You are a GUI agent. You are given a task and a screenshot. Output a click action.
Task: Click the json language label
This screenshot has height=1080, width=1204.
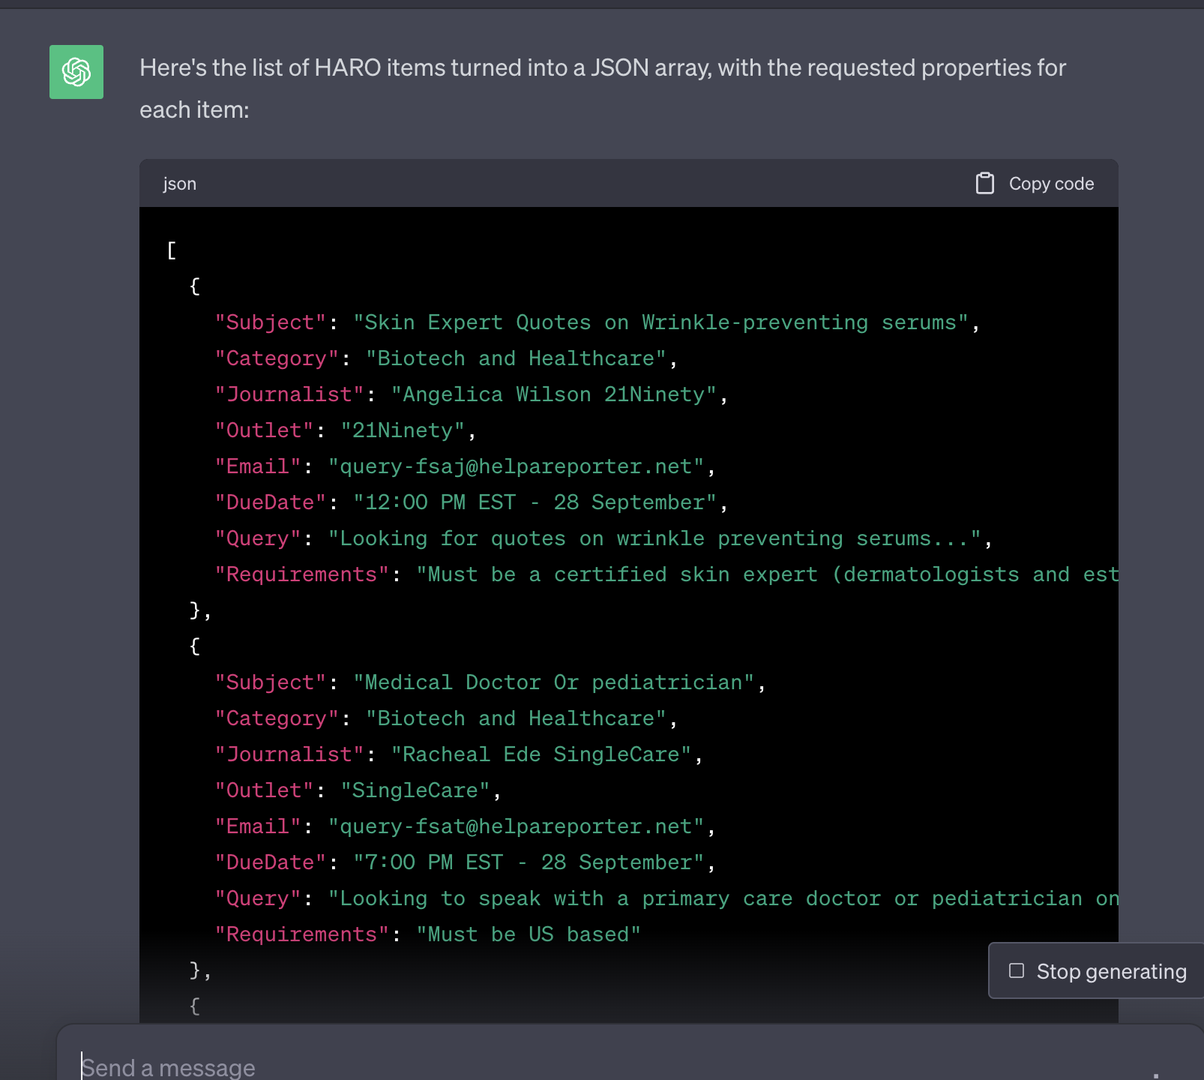pos(180,184)
